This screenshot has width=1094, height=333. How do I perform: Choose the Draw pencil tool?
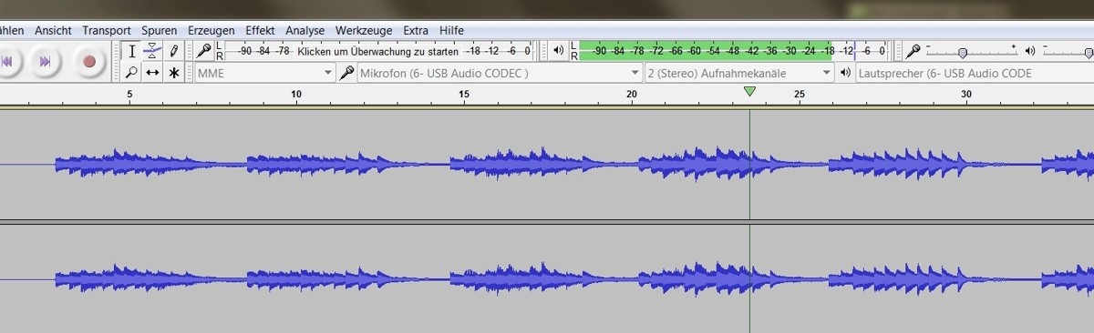(173, 52)
